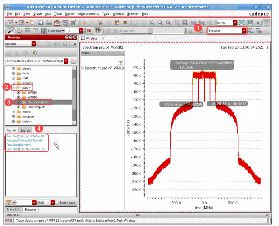
Task: Click the red flag marker icon
Action: tap(89, 31)
